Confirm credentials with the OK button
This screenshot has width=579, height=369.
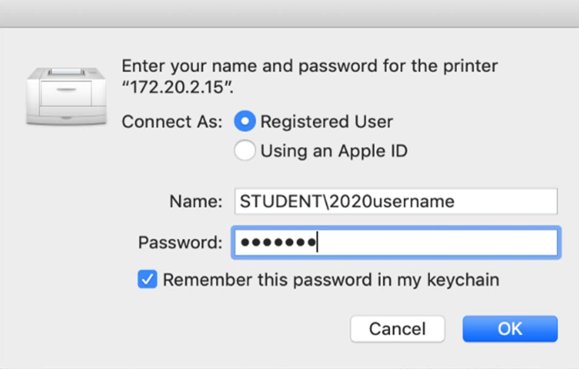[x=510, y=329]
